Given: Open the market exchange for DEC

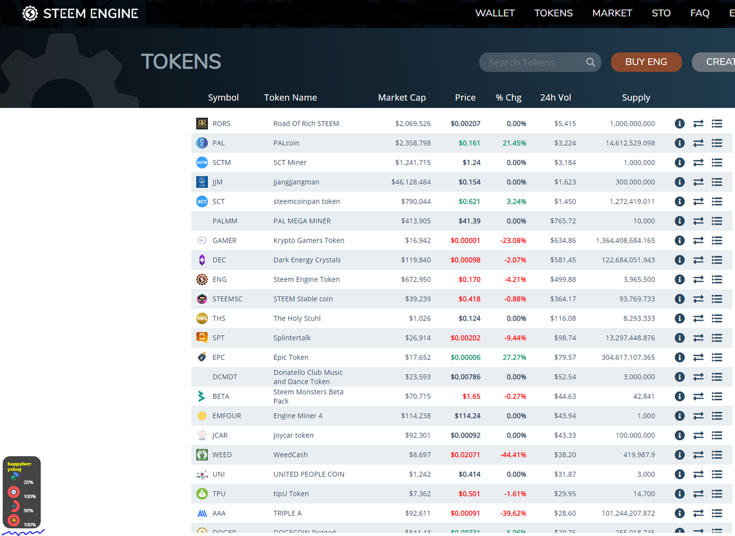Looking at the screenshot, I should [698, 260].
